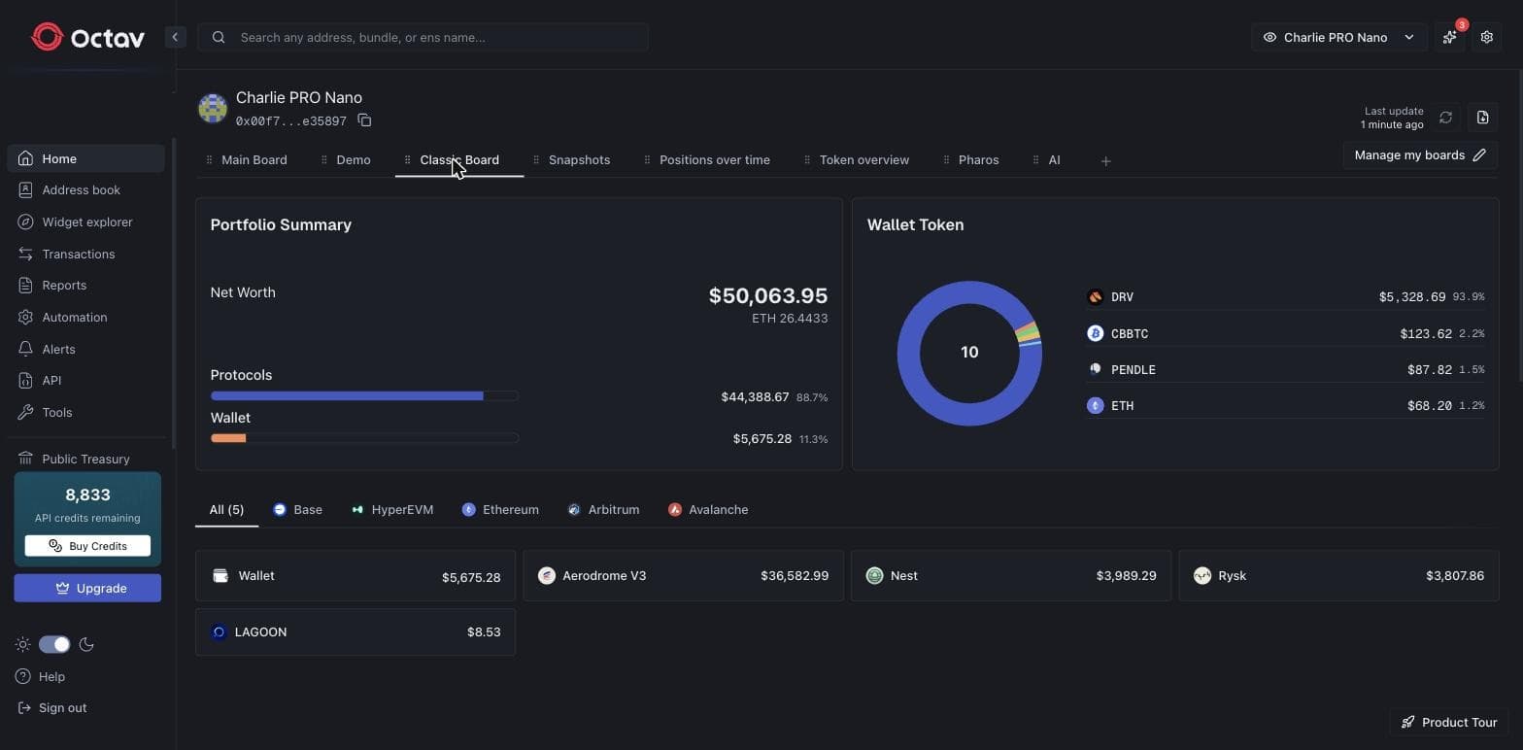Start the Product Tour
This screenshot has height=750, width=1523.
tap(1449, 722)
